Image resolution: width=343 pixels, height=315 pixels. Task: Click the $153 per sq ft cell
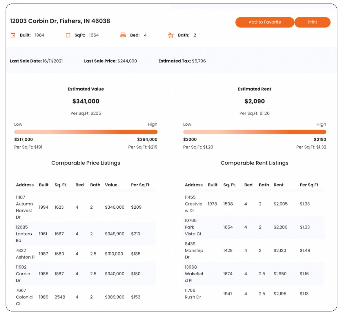click(x=136, y=297)
